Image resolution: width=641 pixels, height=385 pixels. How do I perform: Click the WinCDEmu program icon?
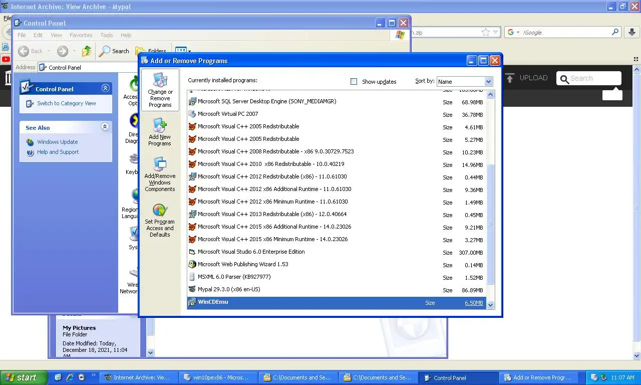click(x=192, y=302)
